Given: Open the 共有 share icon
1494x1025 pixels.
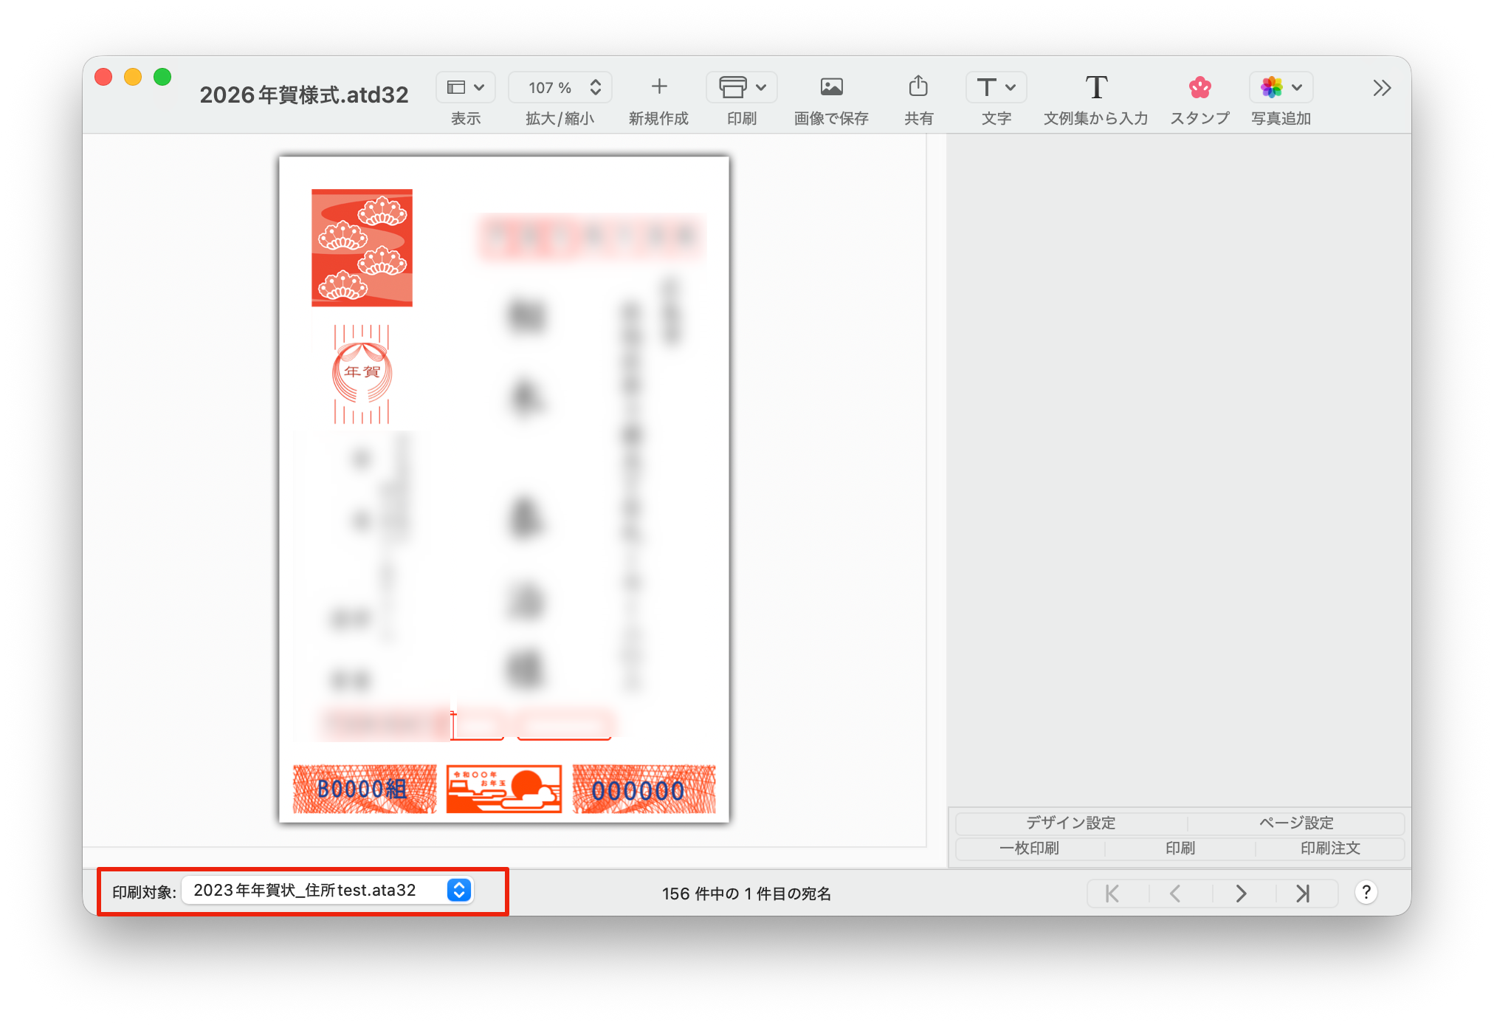Looking at the screenshot, I should (918, 87).
